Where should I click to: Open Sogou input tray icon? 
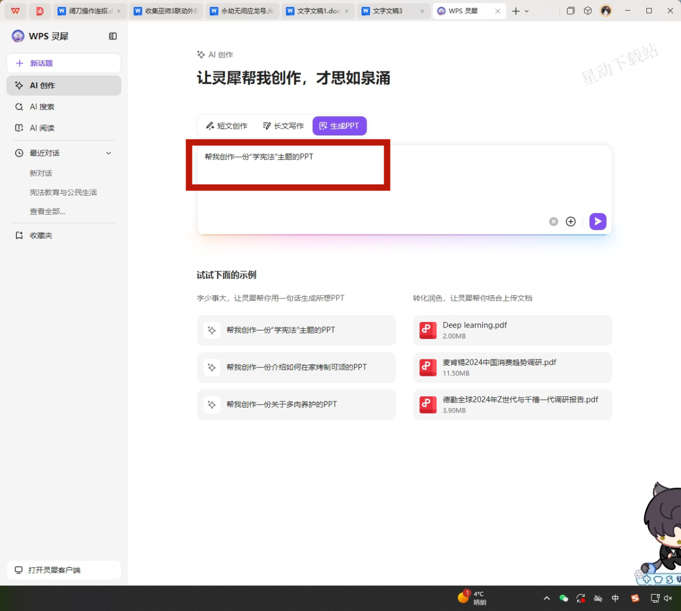[x=635, y=599]
